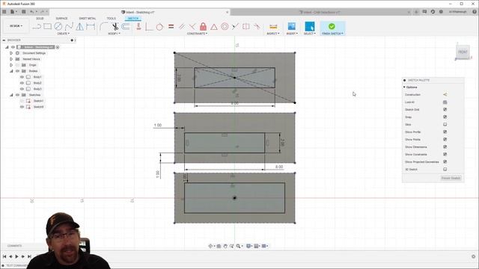Apply the Equal constraint
479x269 pixels.
pyautogui.click(x=171, y=27)
